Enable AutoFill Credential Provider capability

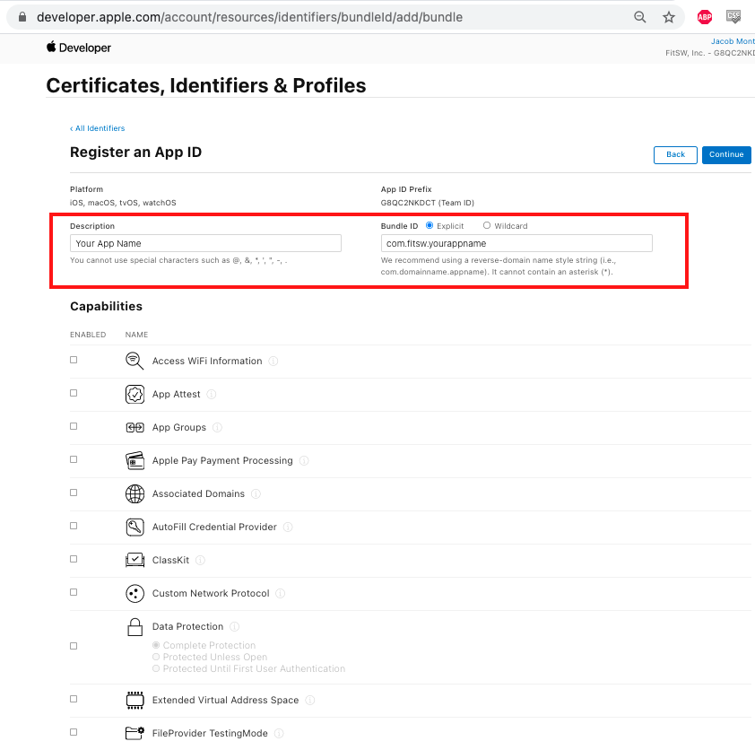[x=74, y=526]
